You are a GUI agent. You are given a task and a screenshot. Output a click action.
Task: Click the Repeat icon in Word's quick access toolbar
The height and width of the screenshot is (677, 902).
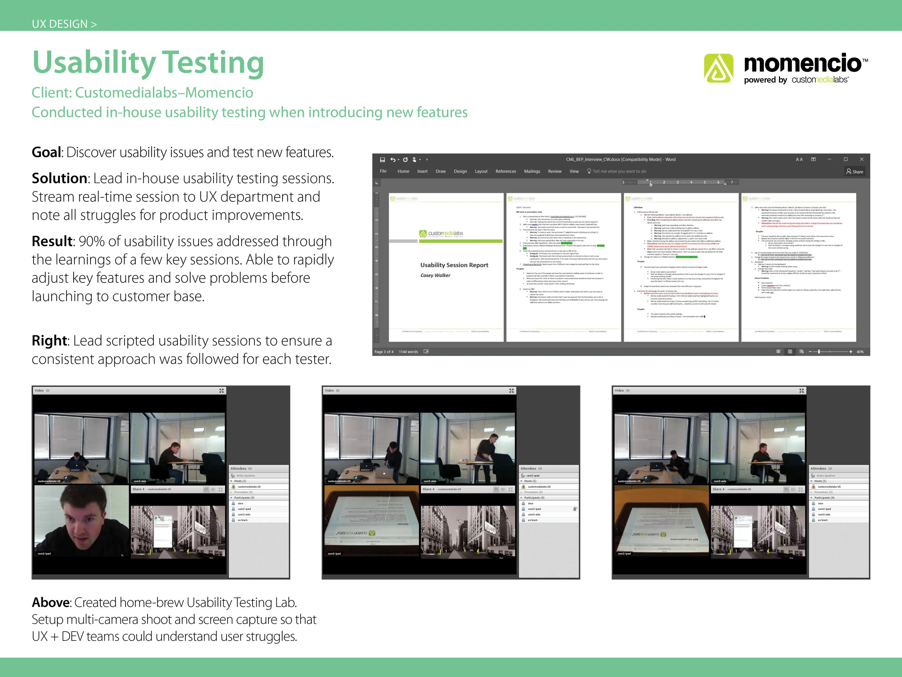405,160
